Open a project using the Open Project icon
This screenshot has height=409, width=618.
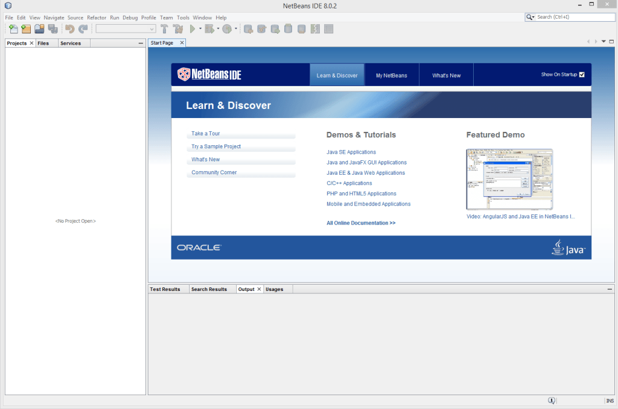tap(39, 28)
